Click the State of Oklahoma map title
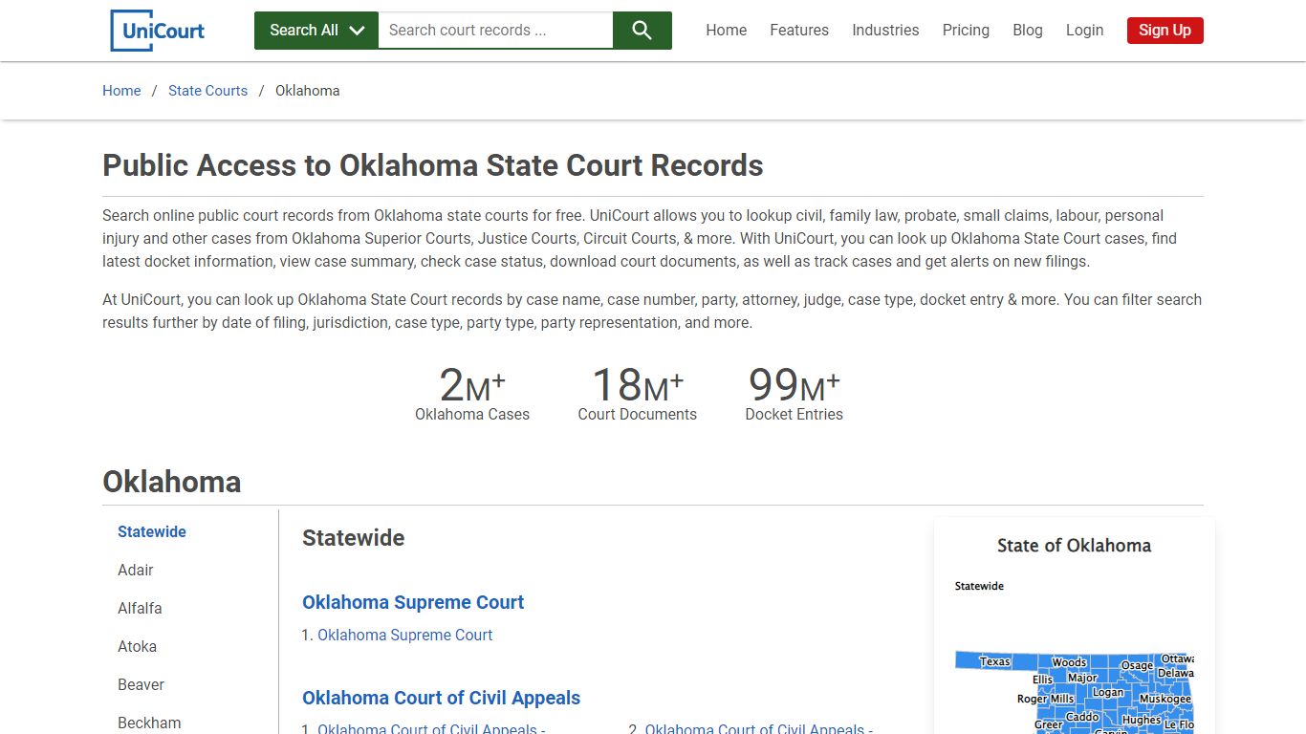The height and width of the screenshot is (734, 1306). coord(1074,546)
